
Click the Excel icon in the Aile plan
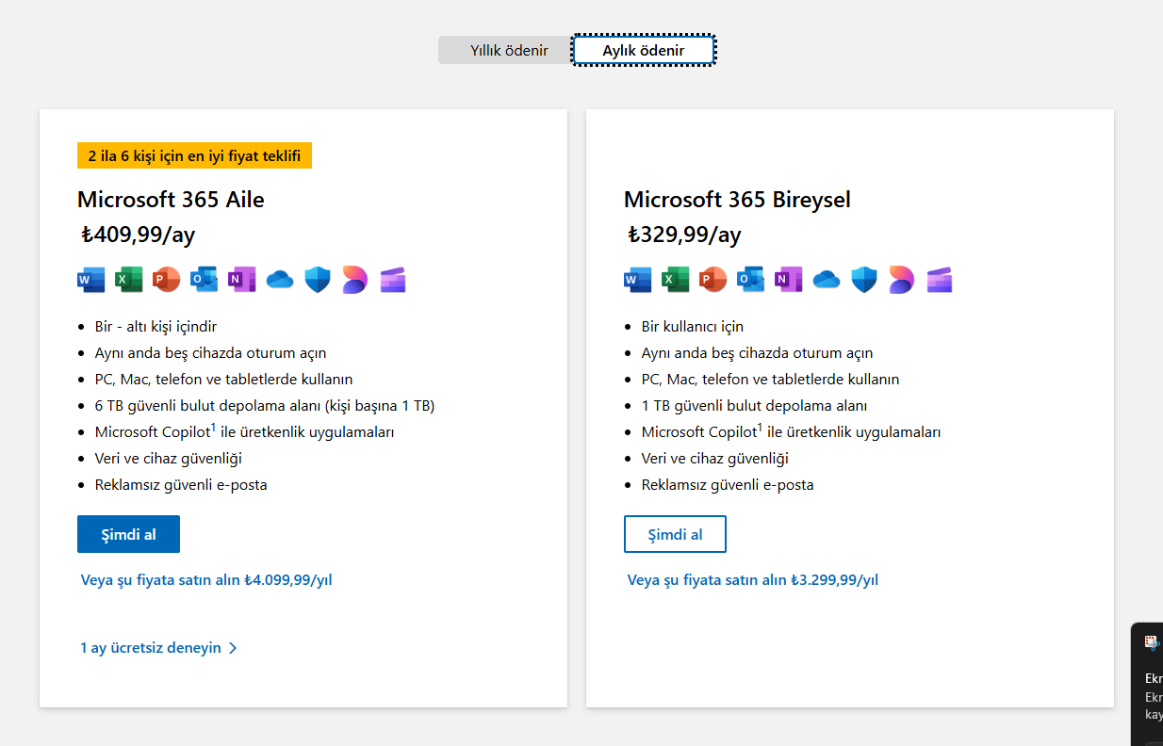tap(128, 280)
